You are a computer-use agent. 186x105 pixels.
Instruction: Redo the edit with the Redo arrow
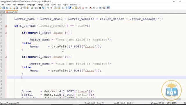point(35,8)
